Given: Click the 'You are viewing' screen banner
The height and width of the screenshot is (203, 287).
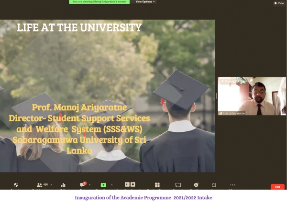Looking at the screenshot, I should 99,1.
